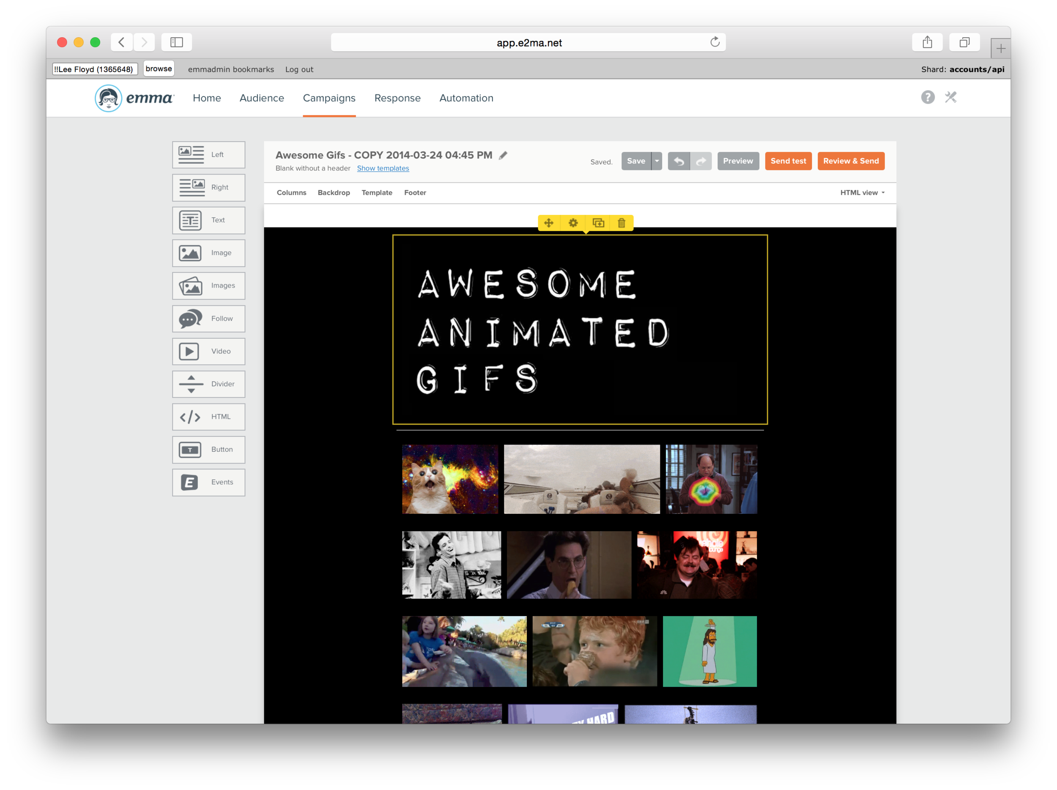Select the rainbow sweater man gif thumbnail
This screenshot has width=1057, height=790.
tap(711, 479)
